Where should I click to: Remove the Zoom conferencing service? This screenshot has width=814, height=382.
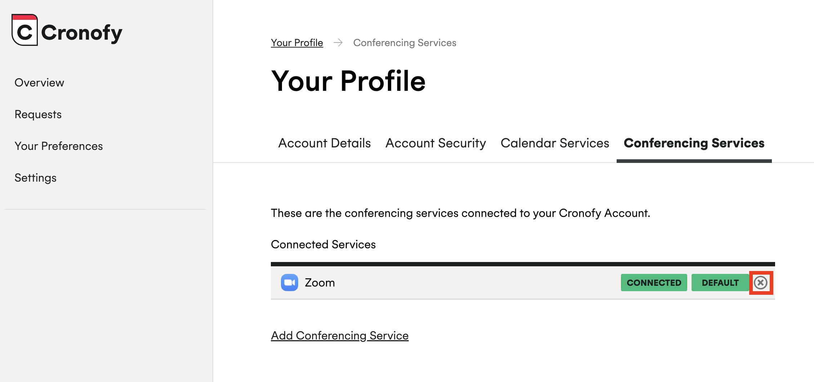coord(761,283)
